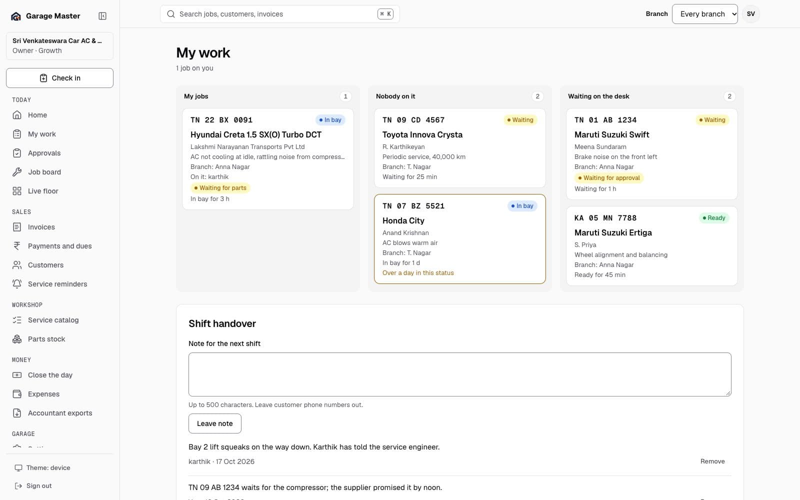Click the Home icon in sidebar

tap(17, 115)
